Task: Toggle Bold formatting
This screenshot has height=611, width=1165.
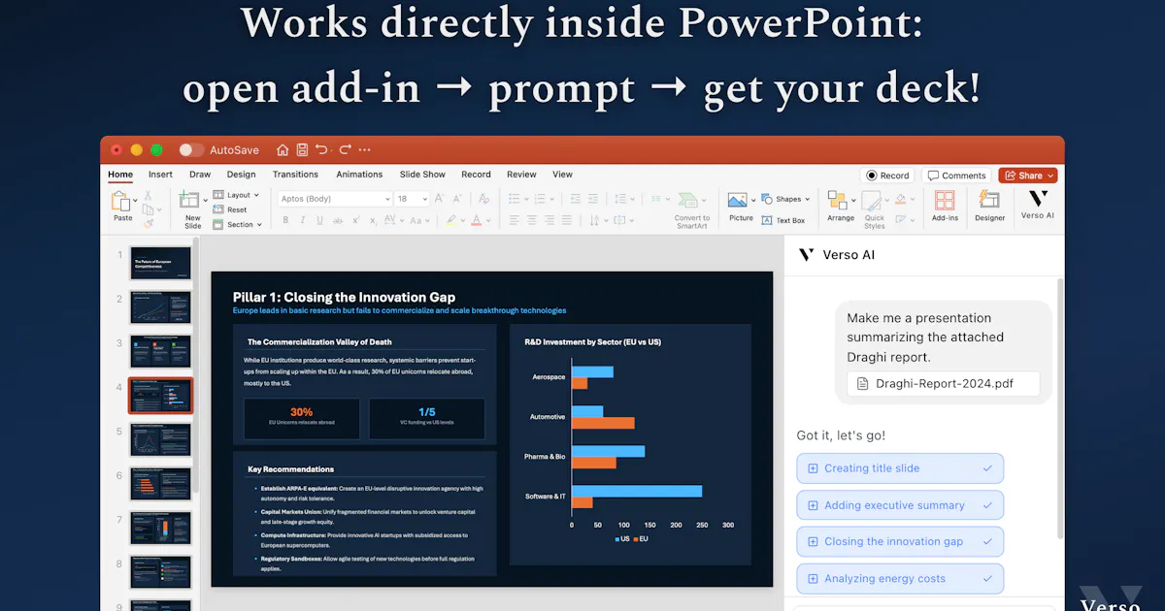Action: click(x=285, y=220)
